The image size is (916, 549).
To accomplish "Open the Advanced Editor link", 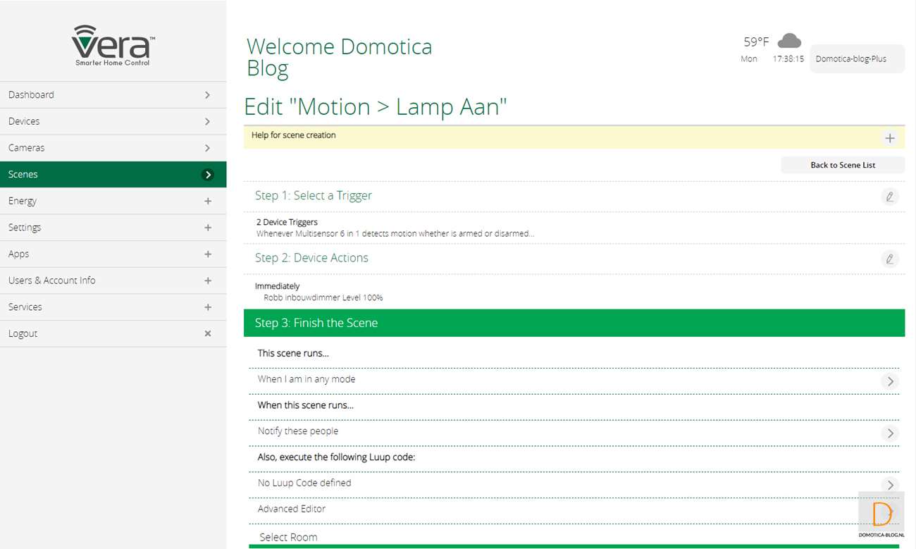I will click(x=292, y=509).
